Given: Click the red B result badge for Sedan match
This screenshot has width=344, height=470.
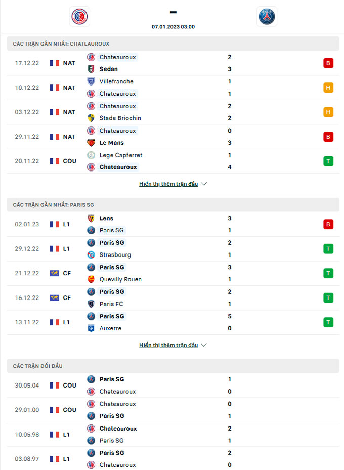Looking at the screenshot, I should 328,63.
